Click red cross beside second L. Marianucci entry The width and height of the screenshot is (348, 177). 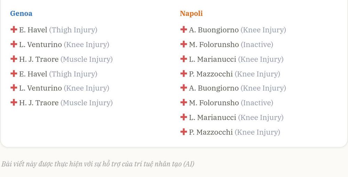pyautogui.click(x=183, y=117)
